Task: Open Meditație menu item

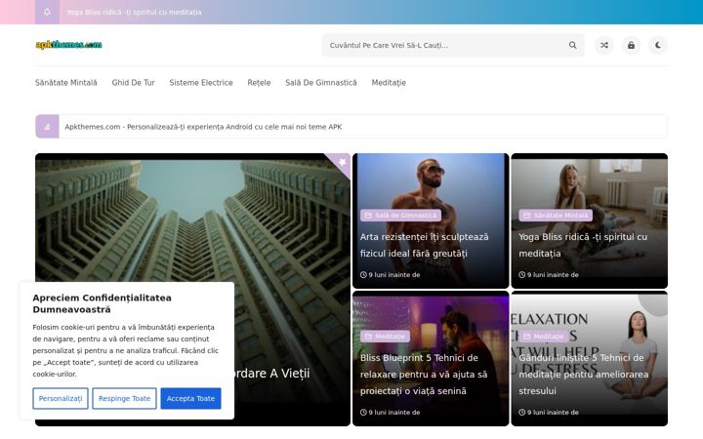Action: coord(389,83)
